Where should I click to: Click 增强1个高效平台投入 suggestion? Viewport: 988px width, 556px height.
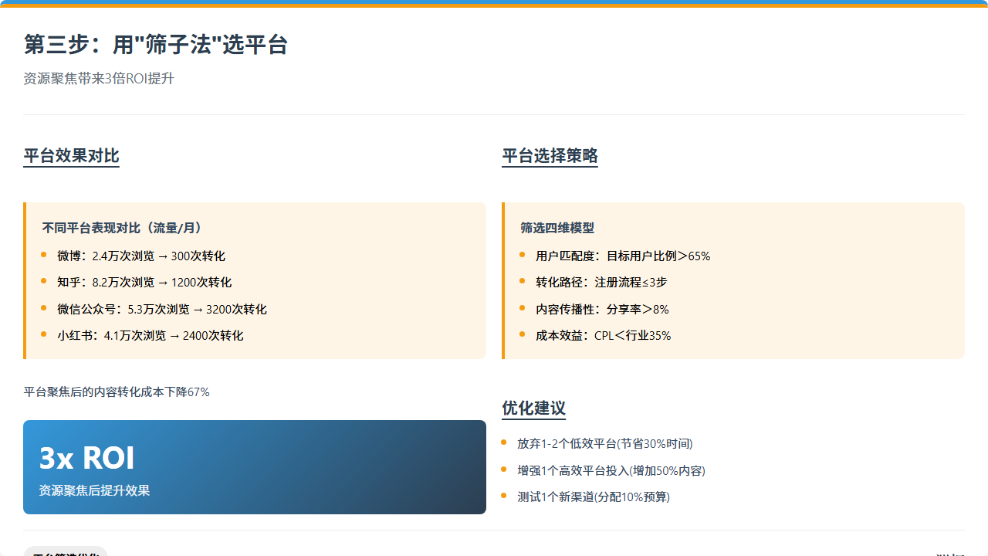pos(611,470)
